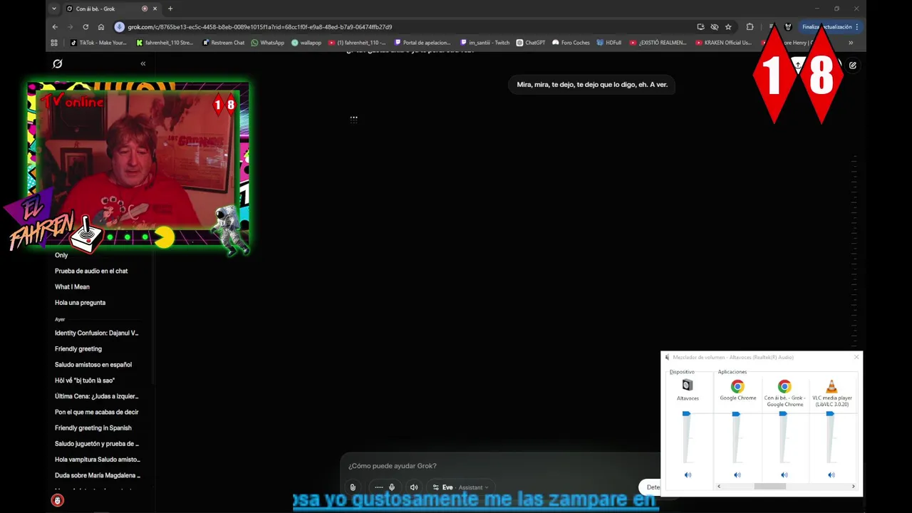Open the Eve Assistant voice dropdown

pos(461,487)
